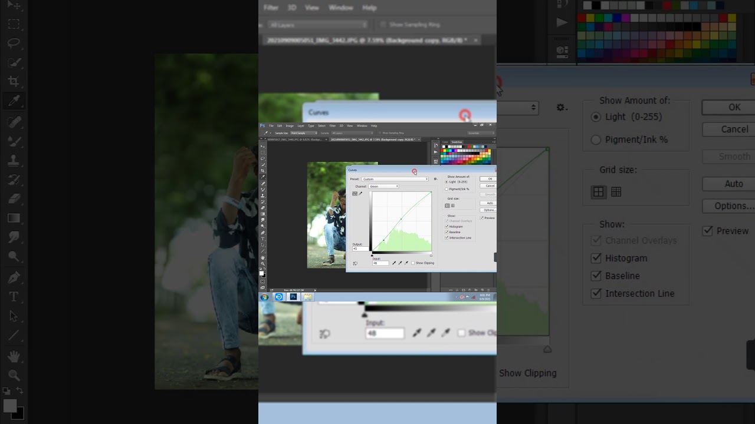Open Layer menu in center Photoshop window

click(301, 125)
